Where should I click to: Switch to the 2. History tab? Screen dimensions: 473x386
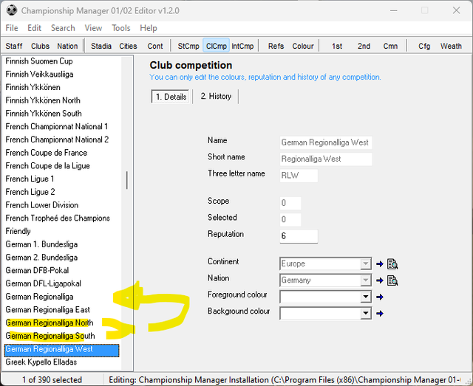click(216, 97)
